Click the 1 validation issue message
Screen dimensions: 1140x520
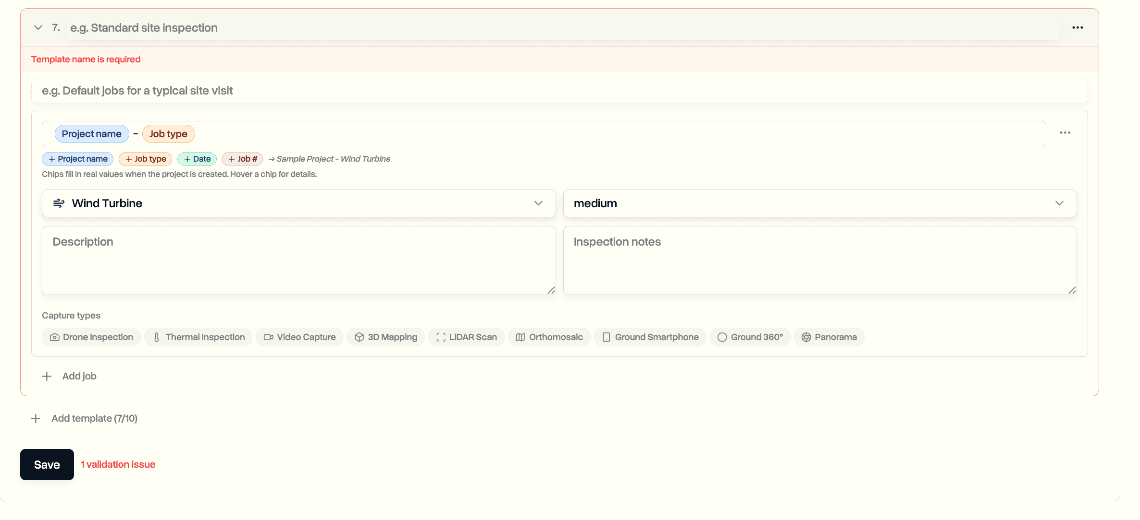pyautogui.click(x=118, y=465)
